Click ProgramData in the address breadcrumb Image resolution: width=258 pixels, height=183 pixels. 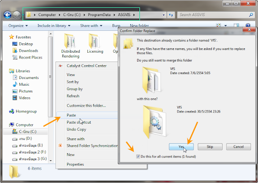(99, 15)
